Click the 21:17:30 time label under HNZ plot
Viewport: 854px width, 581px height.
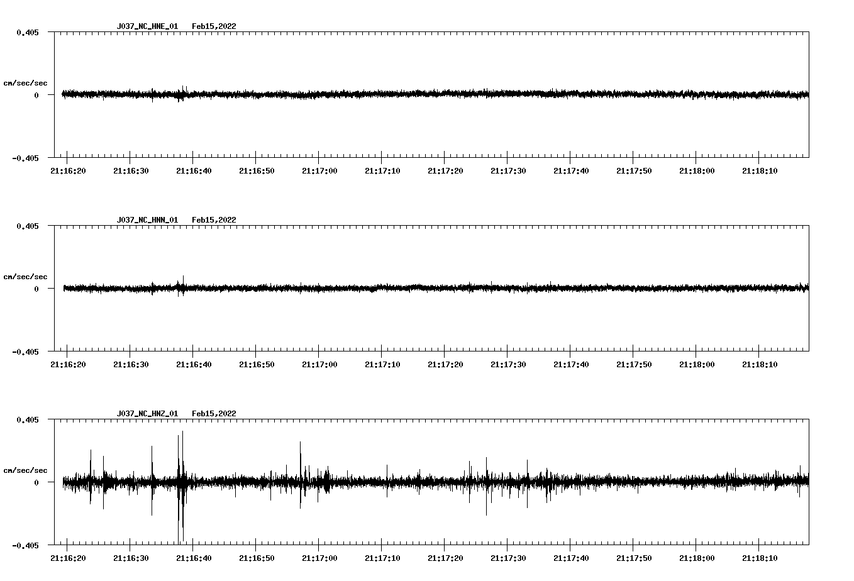tap(508, 558)
